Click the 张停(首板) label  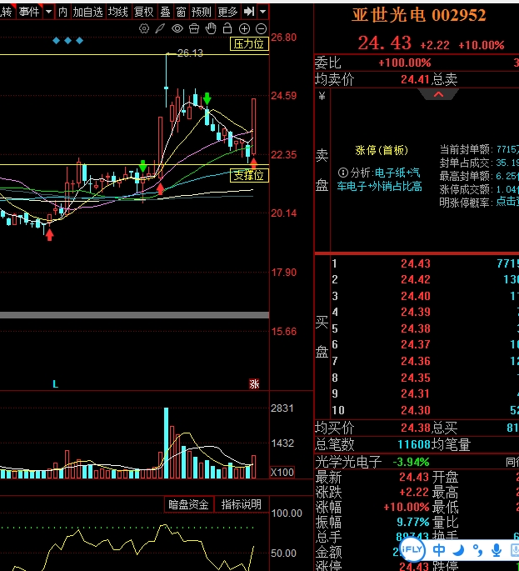382,150
